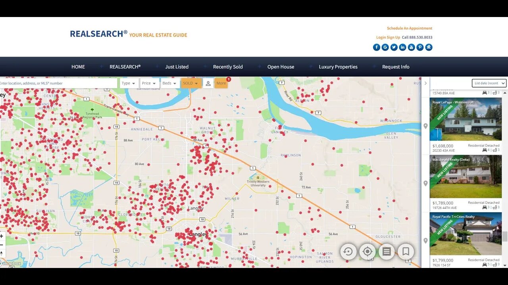
Task: Click the REALSEARCH logo
Action: (99, 34)
